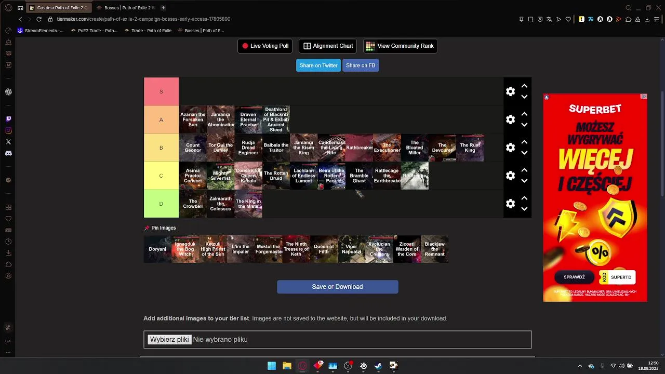Open sidebar settings gear icon
The width and height of the screenshot is (665, 374).
(x=8, y=276)
